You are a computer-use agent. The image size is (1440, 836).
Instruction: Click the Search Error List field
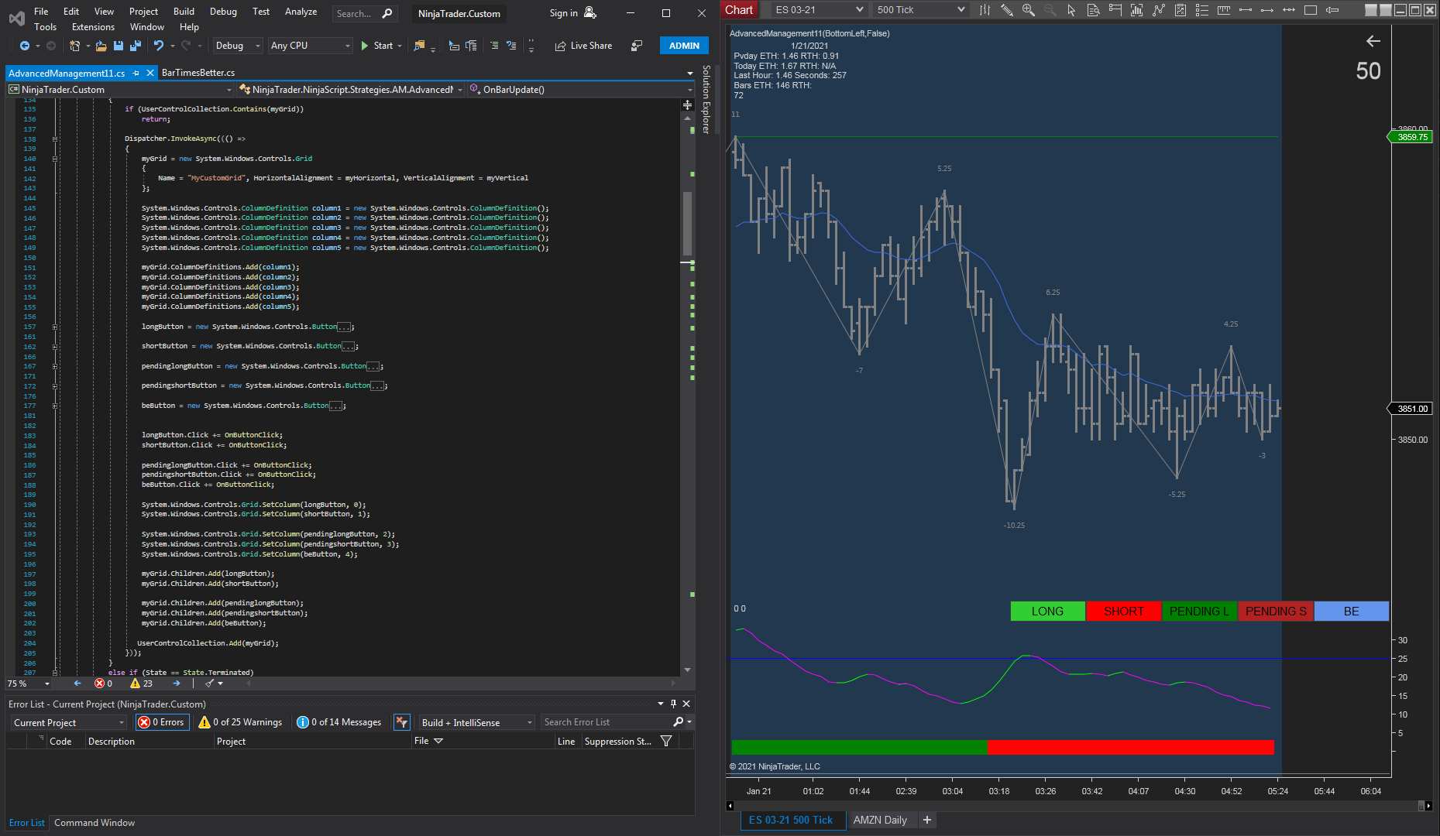point(606,722)
